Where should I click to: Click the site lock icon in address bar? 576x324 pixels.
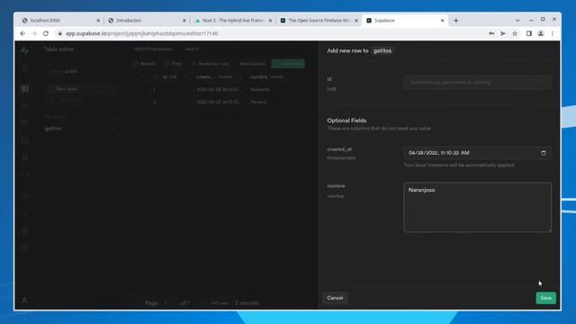(x=60, y=33)
